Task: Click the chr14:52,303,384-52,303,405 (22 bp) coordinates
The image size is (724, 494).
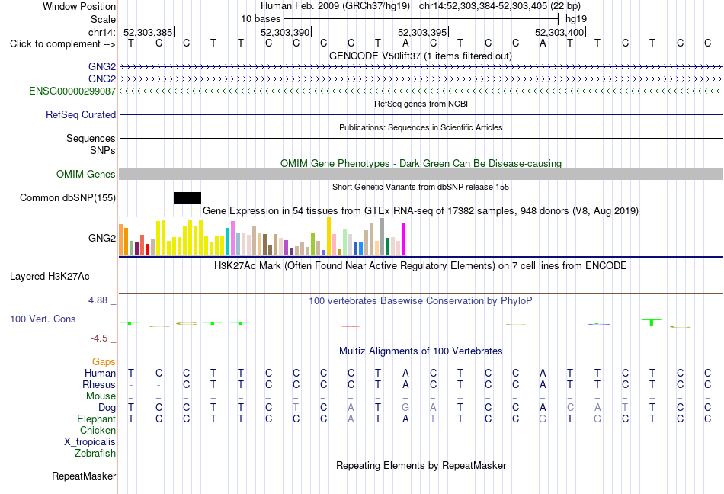Action: click(500, 6)
